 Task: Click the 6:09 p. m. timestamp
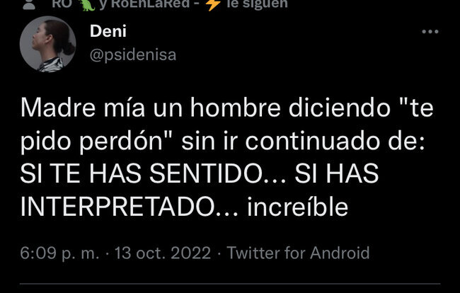click(x=60, y=253)
